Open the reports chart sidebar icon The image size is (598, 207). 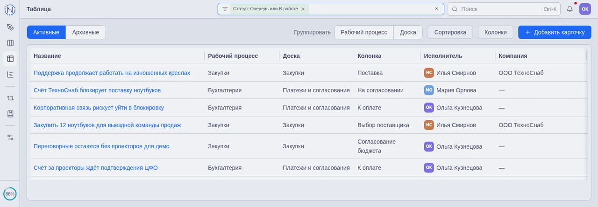10,75
